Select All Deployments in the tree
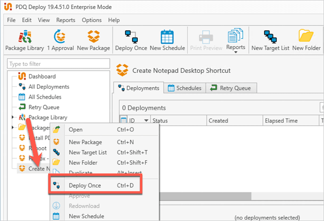 coord(49,87)
